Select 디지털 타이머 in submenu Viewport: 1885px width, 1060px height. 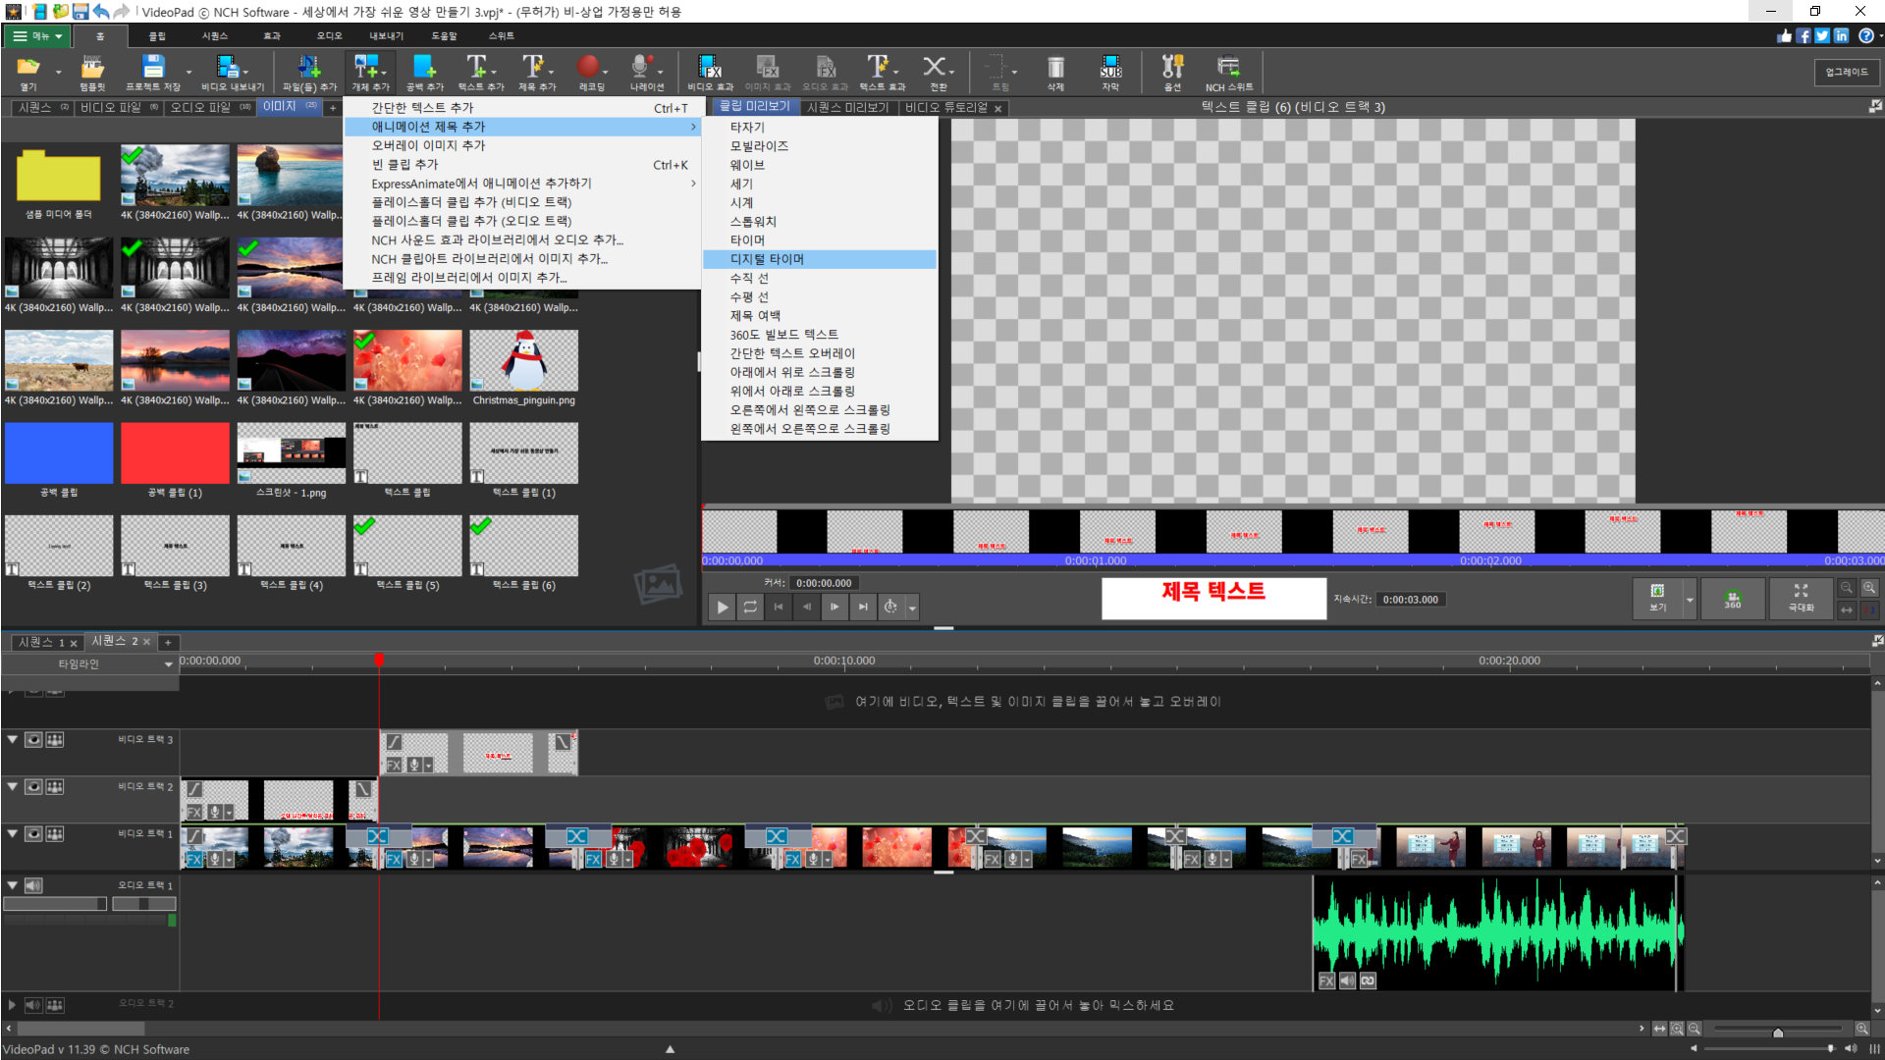[767, 259]
